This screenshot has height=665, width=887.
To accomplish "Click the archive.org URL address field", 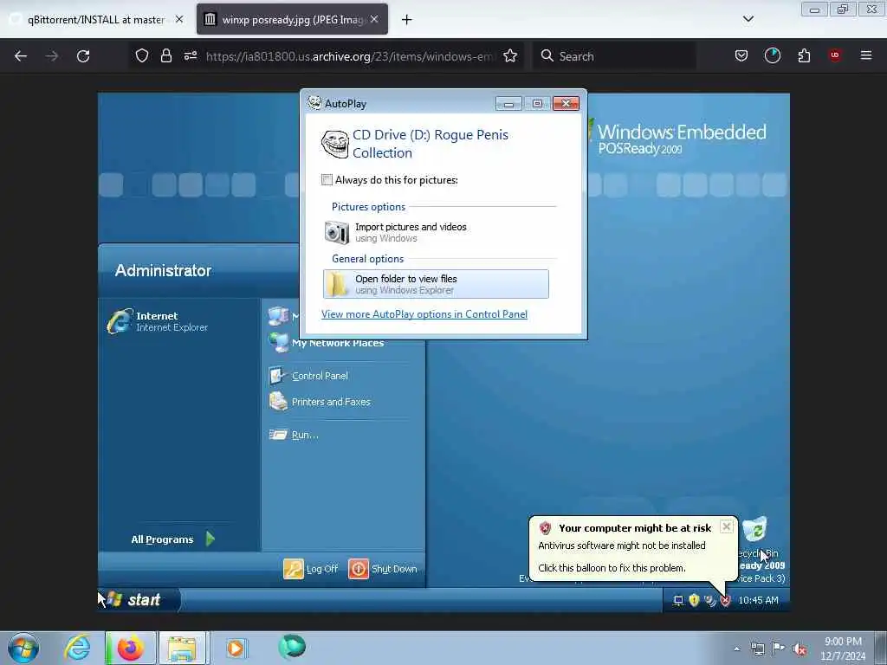I will [351, 56].
